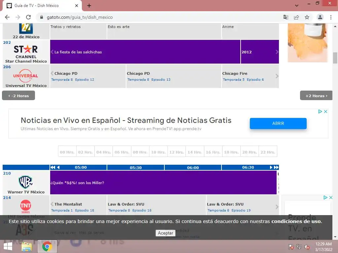Jump to 22 Hrs. time slot

click(x=268, y=152)
